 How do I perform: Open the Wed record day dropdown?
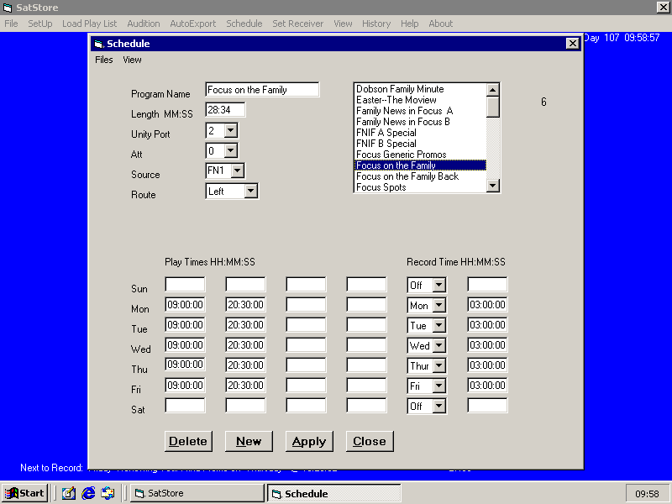[x=438, y=345]
